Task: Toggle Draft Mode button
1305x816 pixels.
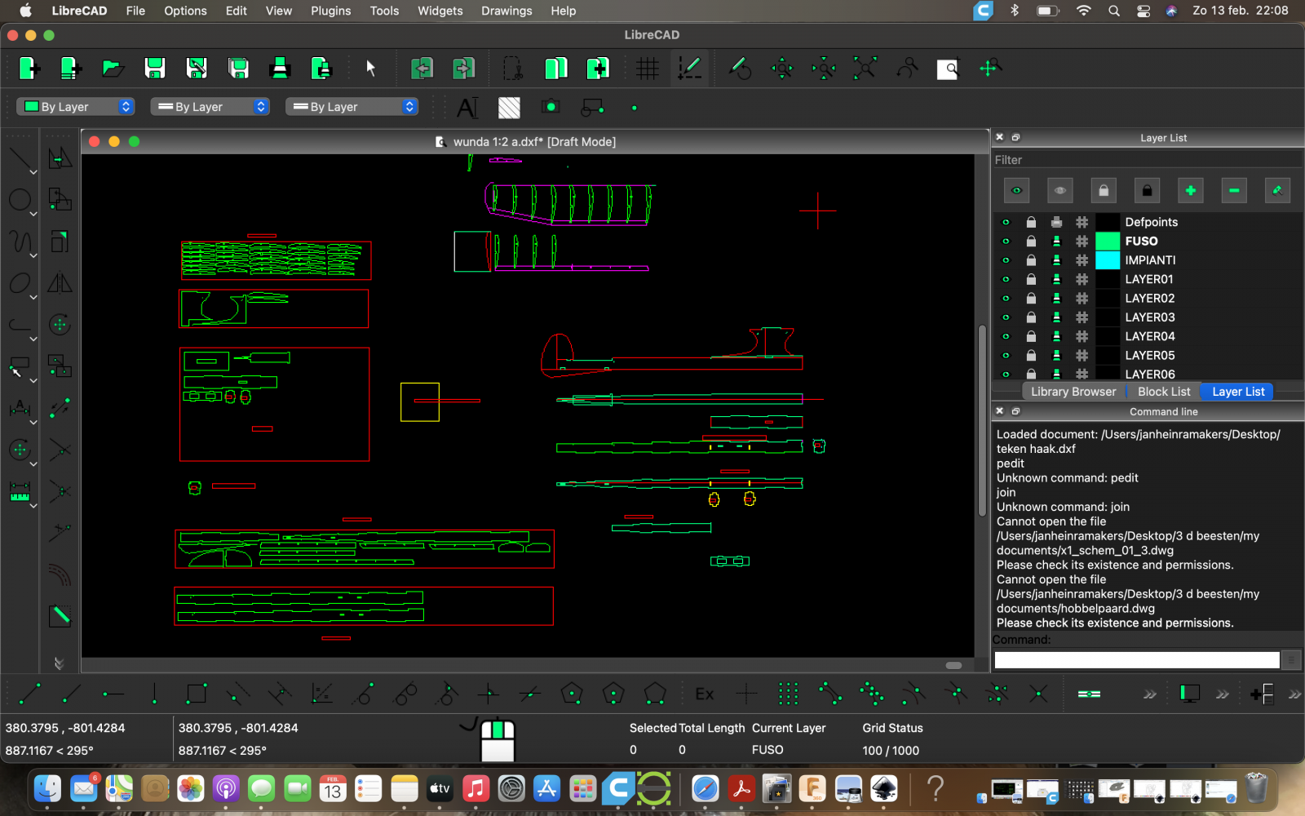Action: click(690, 69)
